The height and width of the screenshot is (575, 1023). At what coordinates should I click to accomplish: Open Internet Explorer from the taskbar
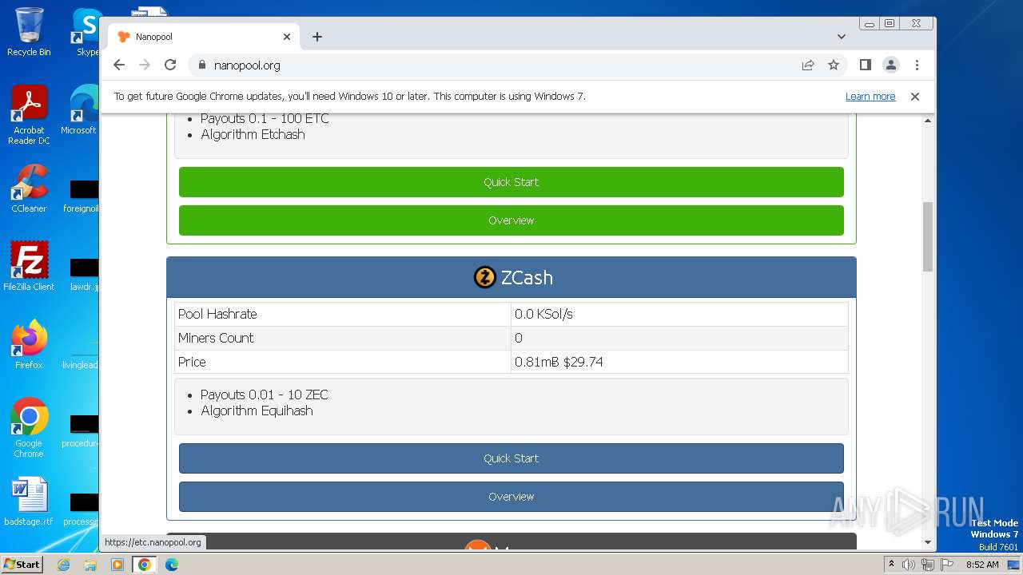pyautogui.click(x=63, y=565)
